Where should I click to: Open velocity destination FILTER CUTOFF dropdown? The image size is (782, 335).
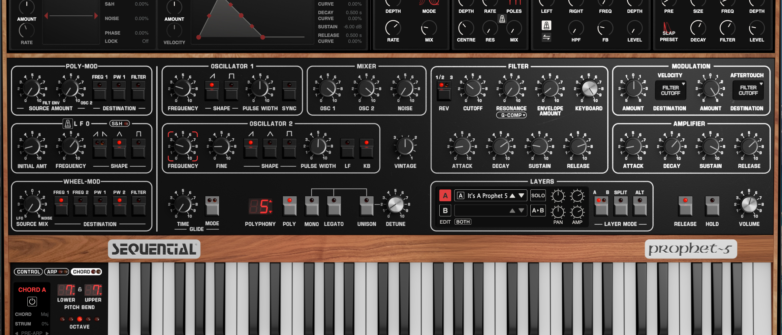coord(670,90)
